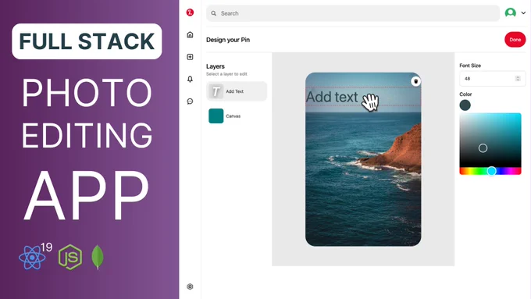Click the teal Canvas color thumbnail

(216, 116)
